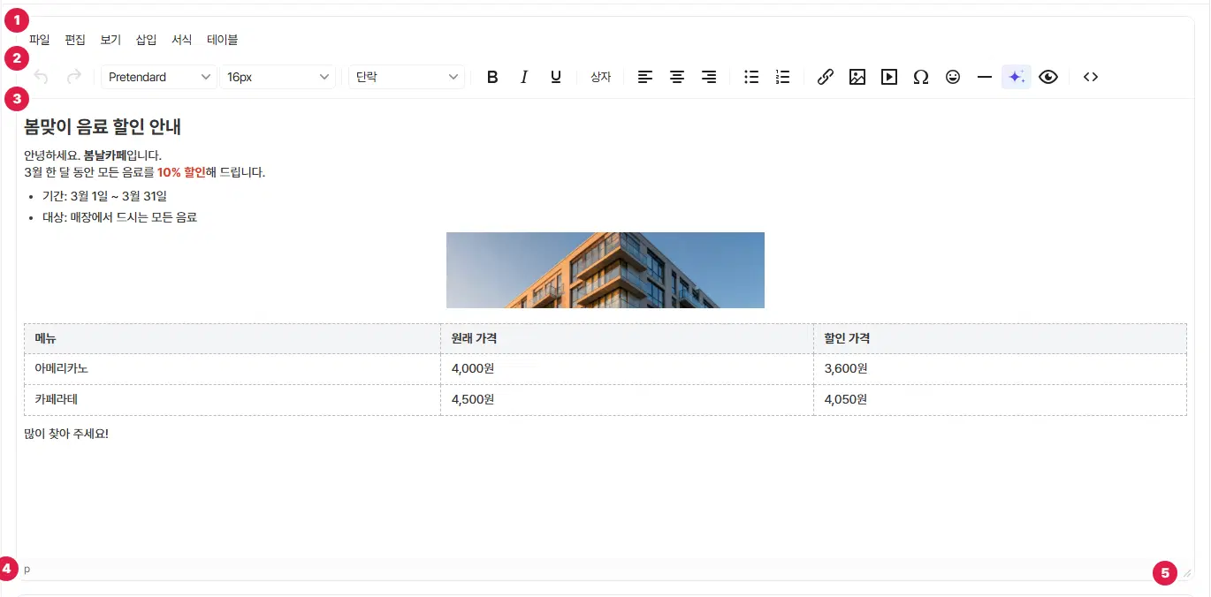
Task: Click the bullet item '기간: 3월 1일 ~ 3월 31일'
Action: point(105,196)
